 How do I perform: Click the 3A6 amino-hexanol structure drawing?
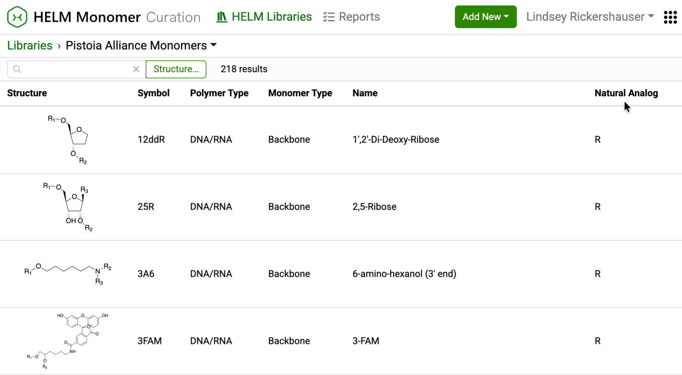pos(69,274)
